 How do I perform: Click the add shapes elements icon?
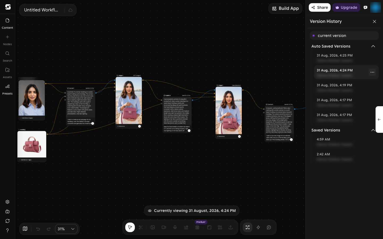tap(220, 227)
